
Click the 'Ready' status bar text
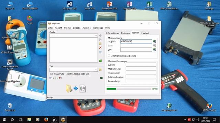pyautogui.click(x=50, y=97)
